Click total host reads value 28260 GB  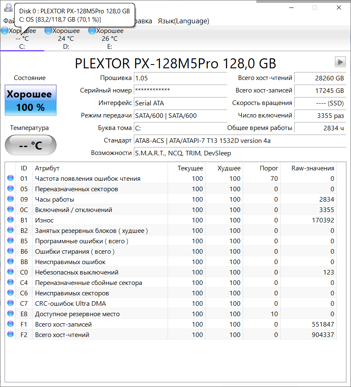pos(320,78)
